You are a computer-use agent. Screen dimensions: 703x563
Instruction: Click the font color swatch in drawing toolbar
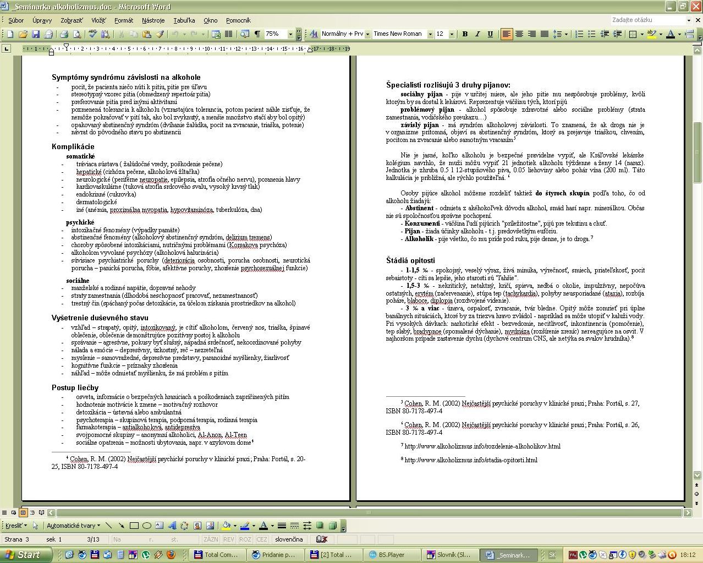pyautogui.click(x=263, y=526)
